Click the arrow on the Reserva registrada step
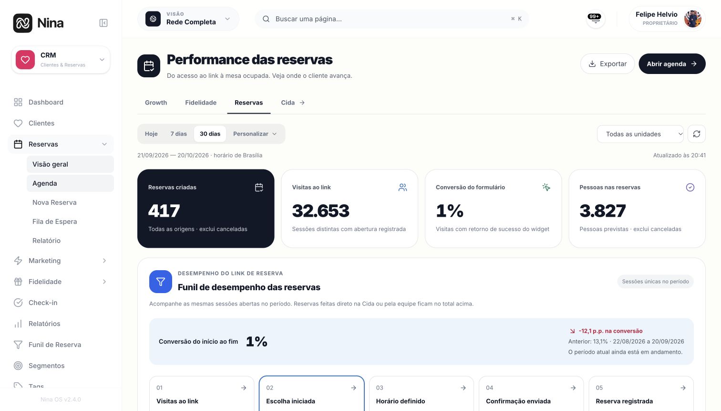Viewport: 721px width, 411px height. tap(683, 388)
